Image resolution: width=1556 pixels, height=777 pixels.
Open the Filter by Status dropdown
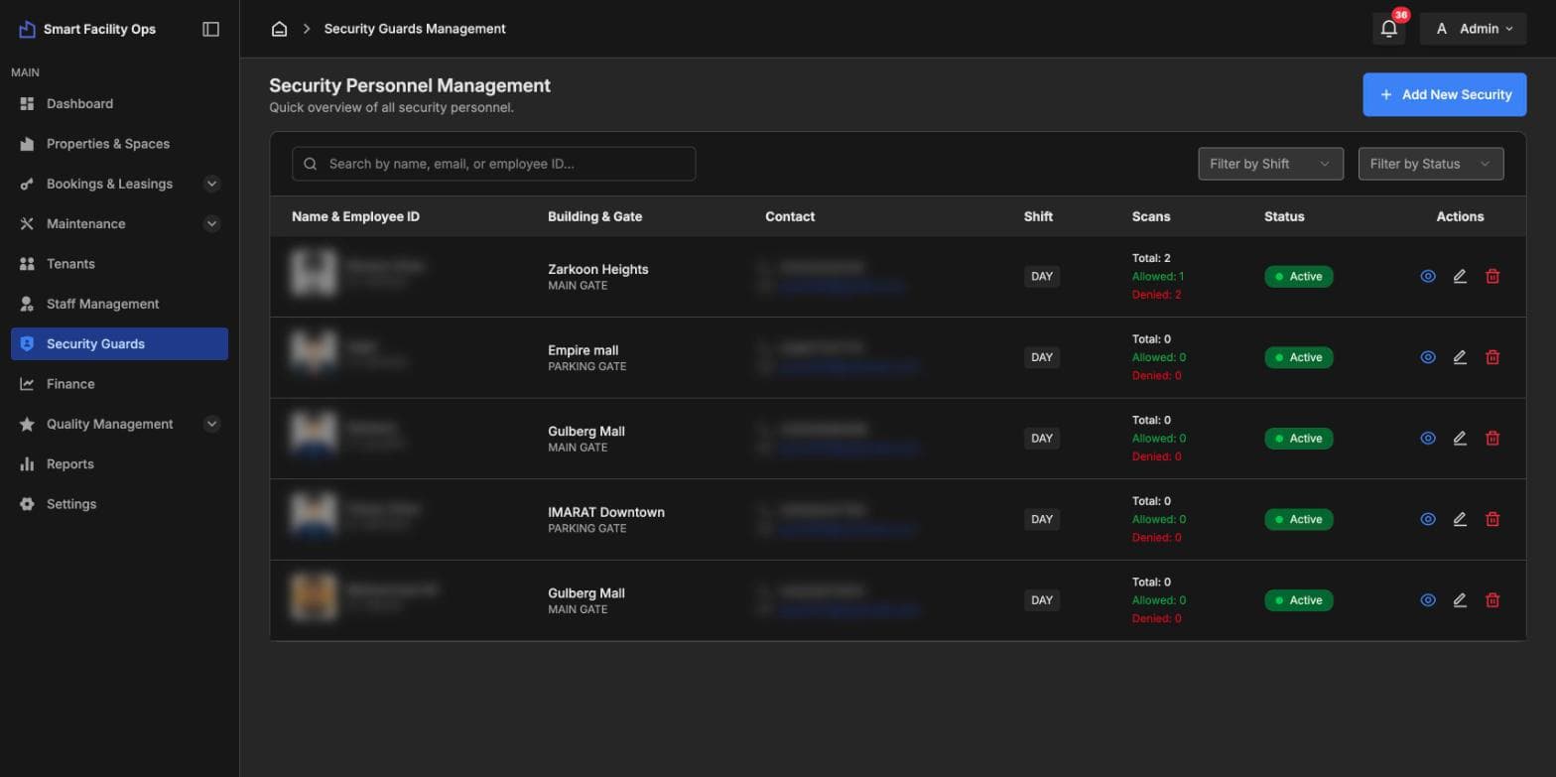click(1431, 164)
